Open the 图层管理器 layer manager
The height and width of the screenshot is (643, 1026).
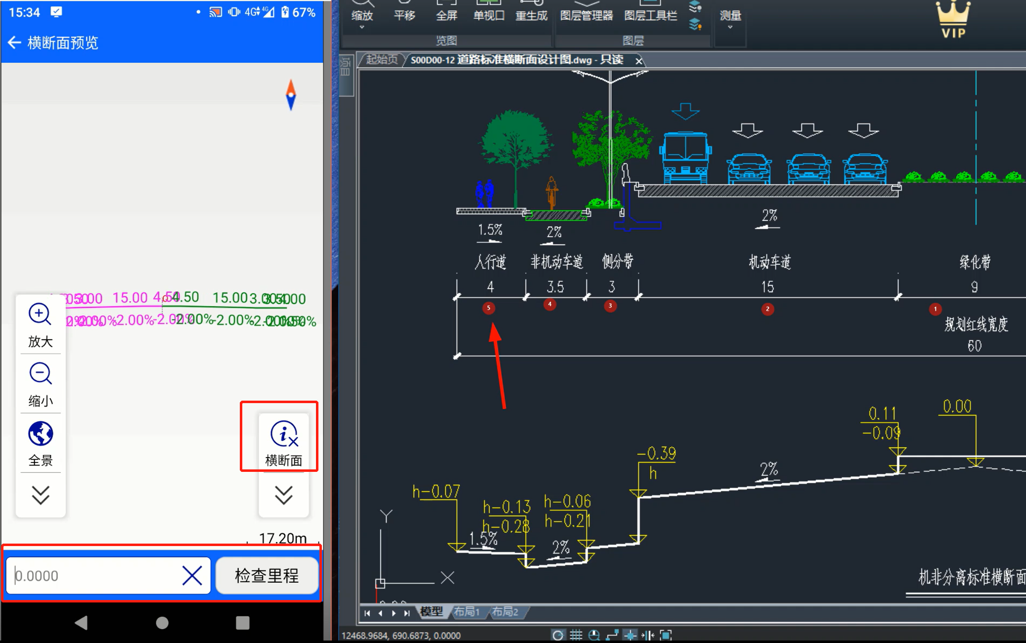click(586, 11)
